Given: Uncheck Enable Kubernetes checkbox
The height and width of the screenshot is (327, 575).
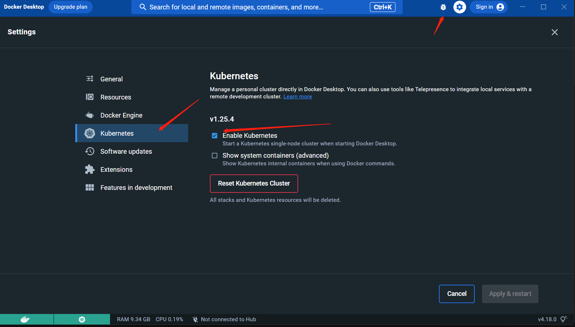Looking at the screenshot, I should click(215, 136).
